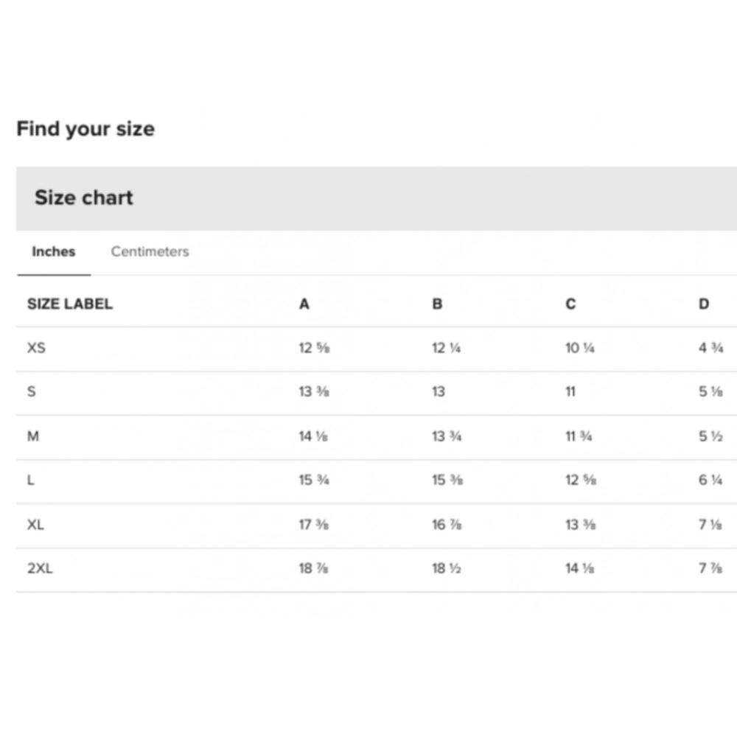Select the XL size row label
The image size is (737, 737).
[x=35, y=524]
